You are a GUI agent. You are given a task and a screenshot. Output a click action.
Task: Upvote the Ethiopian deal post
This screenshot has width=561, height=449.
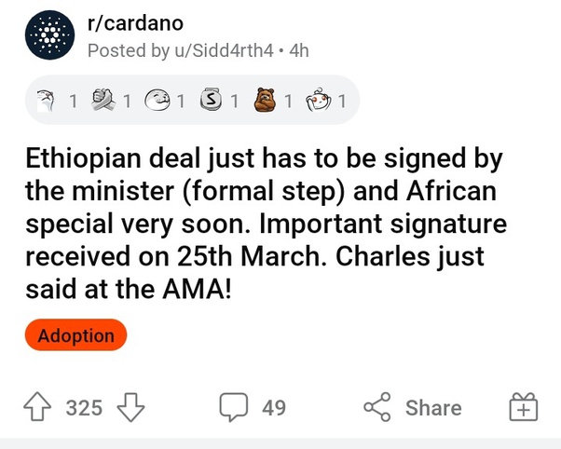click(x=39, y=407)
